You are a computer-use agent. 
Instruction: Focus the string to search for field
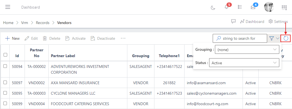point(240,38)
